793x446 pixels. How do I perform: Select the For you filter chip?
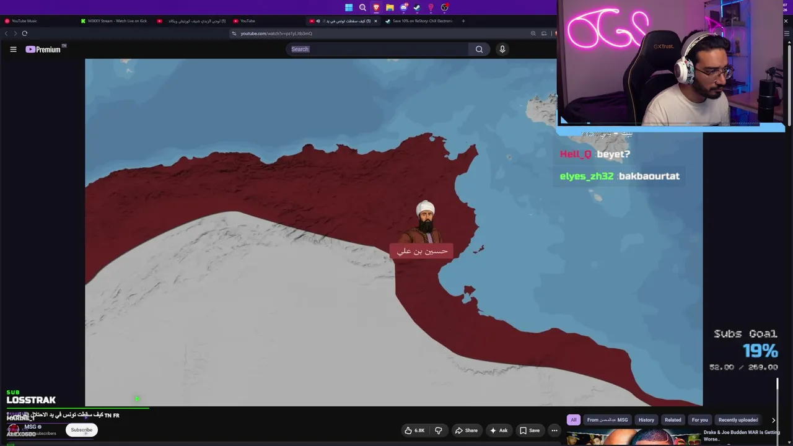click(699, 420)
